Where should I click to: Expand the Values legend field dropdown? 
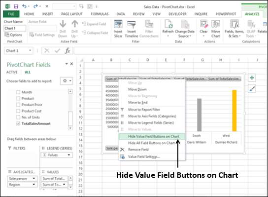[x=69, y=155]
